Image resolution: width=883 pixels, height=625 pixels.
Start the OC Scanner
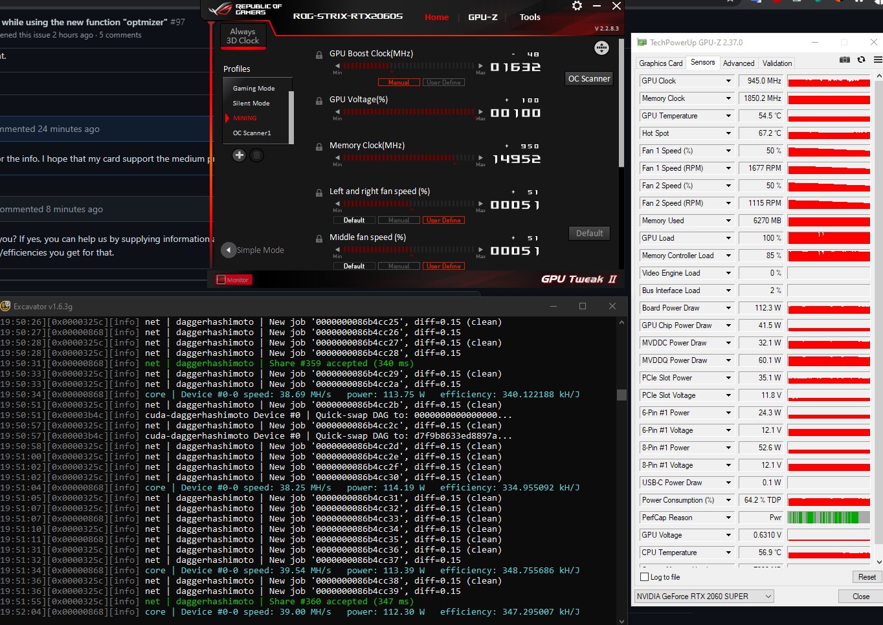(588, 78)
